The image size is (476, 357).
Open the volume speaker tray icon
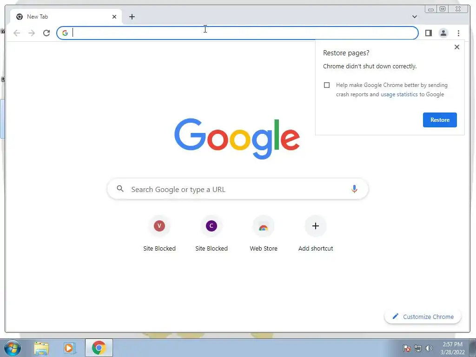[x=429, y=348]
